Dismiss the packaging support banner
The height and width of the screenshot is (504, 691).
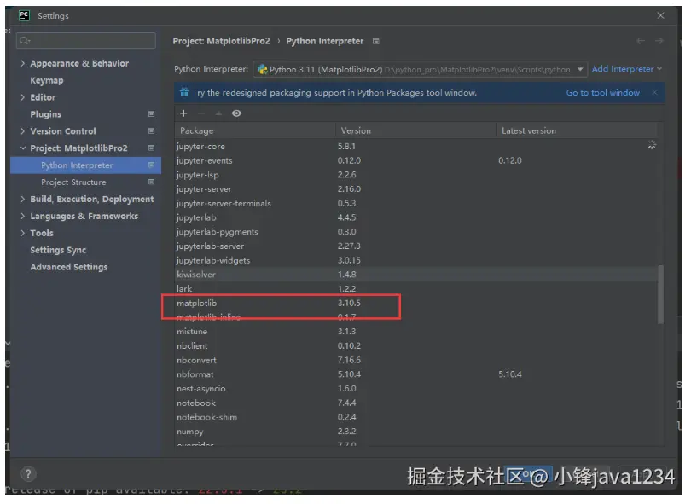(655, 92)
